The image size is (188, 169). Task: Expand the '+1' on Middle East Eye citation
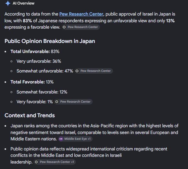coord(89,139)
